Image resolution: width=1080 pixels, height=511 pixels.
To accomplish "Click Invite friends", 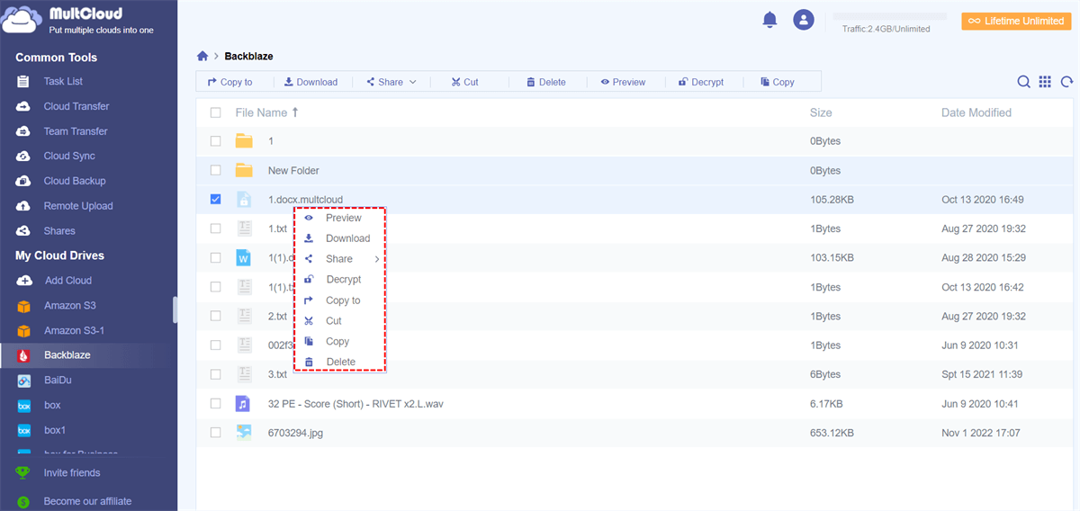I will click(72, 473).
